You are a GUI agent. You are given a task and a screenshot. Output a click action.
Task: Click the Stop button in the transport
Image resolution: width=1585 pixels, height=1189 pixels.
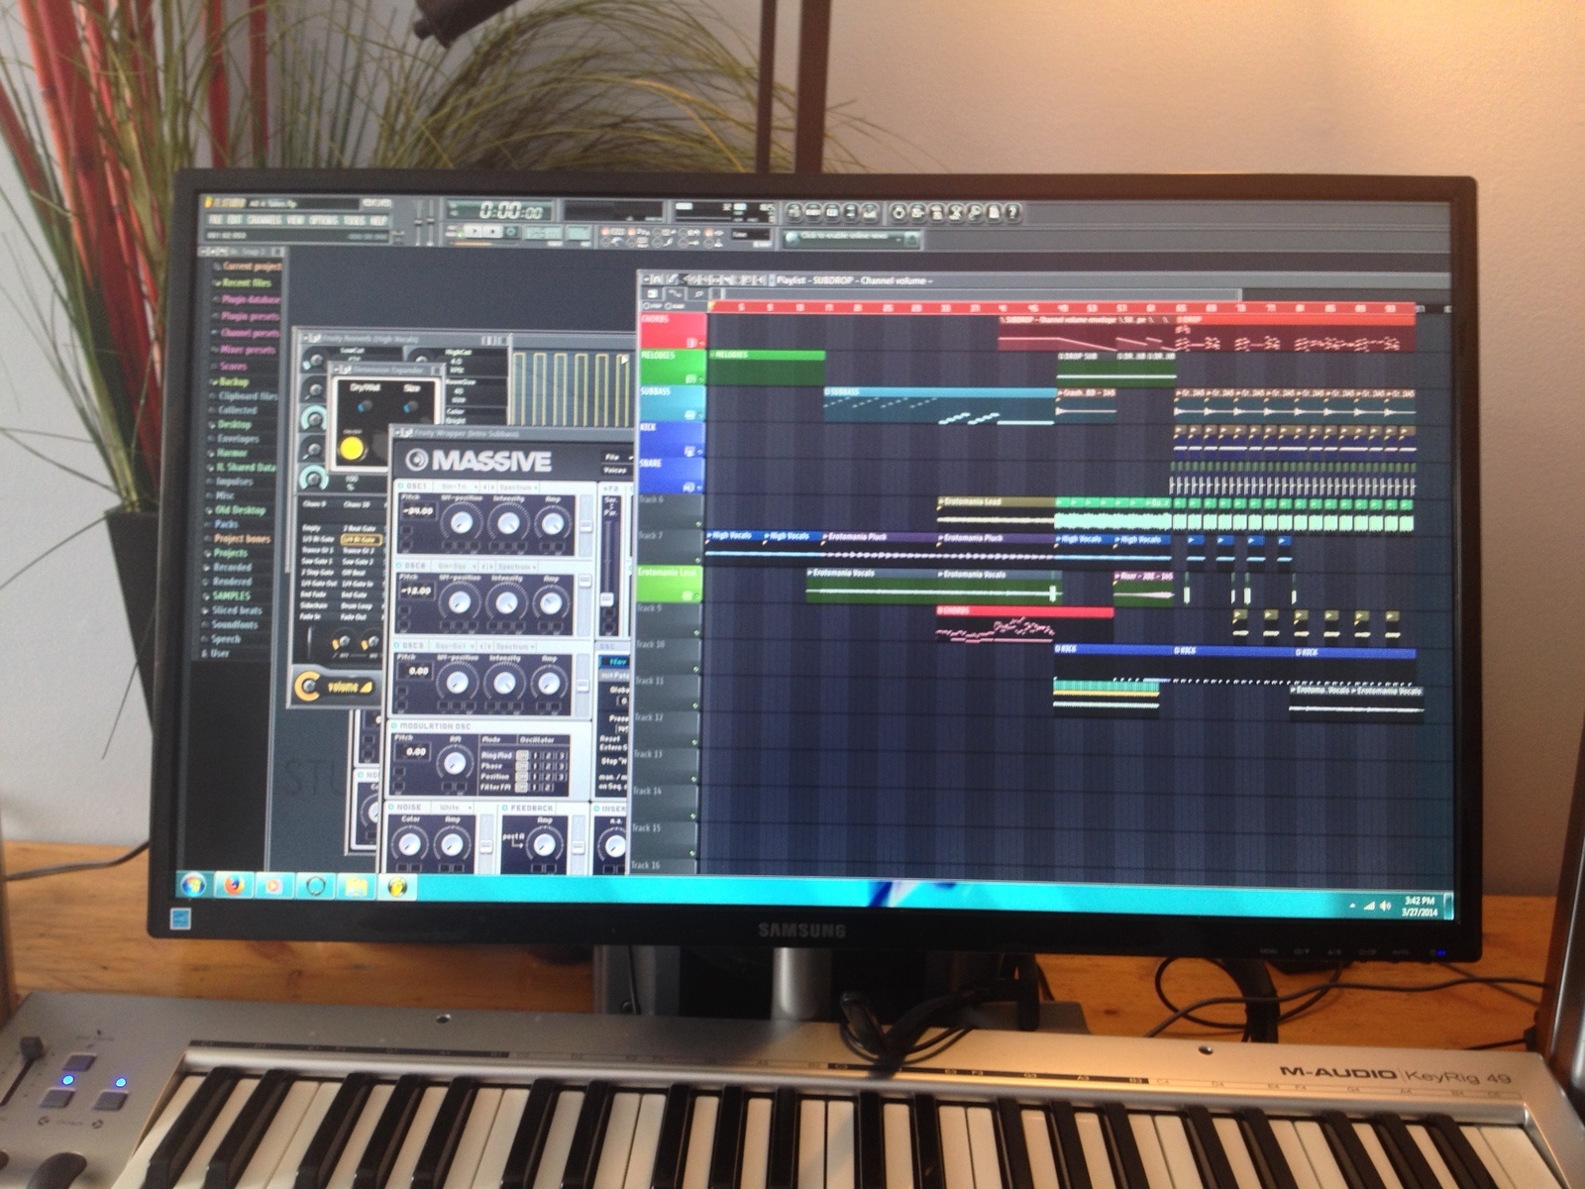pyautogui.click(x=492, y=232)
